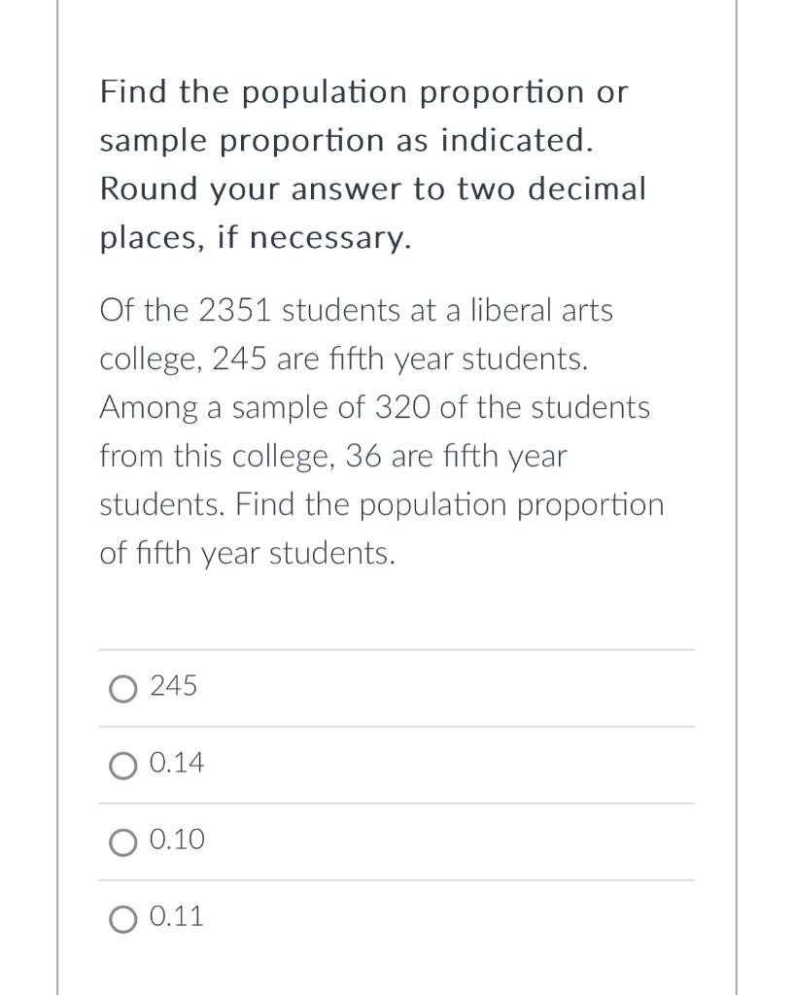Click the word "Round" in the instructions
This screenshot has height=995, width=794.
pyautogui.click(x=147, y=189)
